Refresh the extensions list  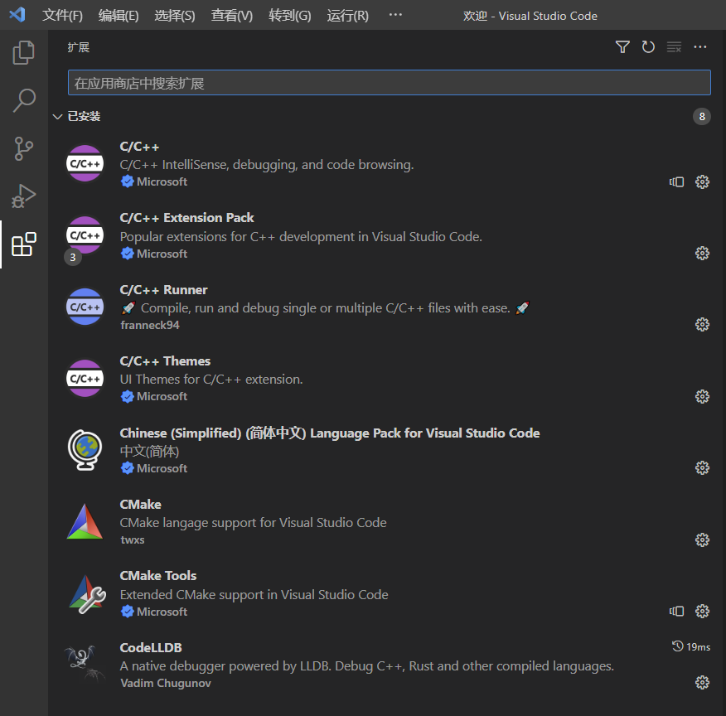[648, 46]
